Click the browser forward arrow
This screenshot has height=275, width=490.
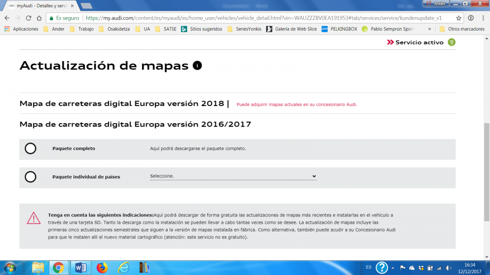pyautogui.click(x=18, y=18)
